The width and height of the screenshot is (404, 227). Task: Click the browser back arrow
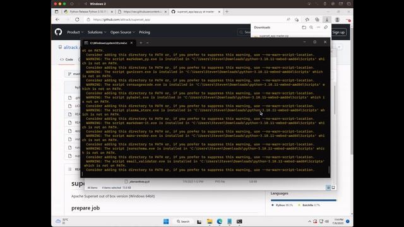(57, 20)
